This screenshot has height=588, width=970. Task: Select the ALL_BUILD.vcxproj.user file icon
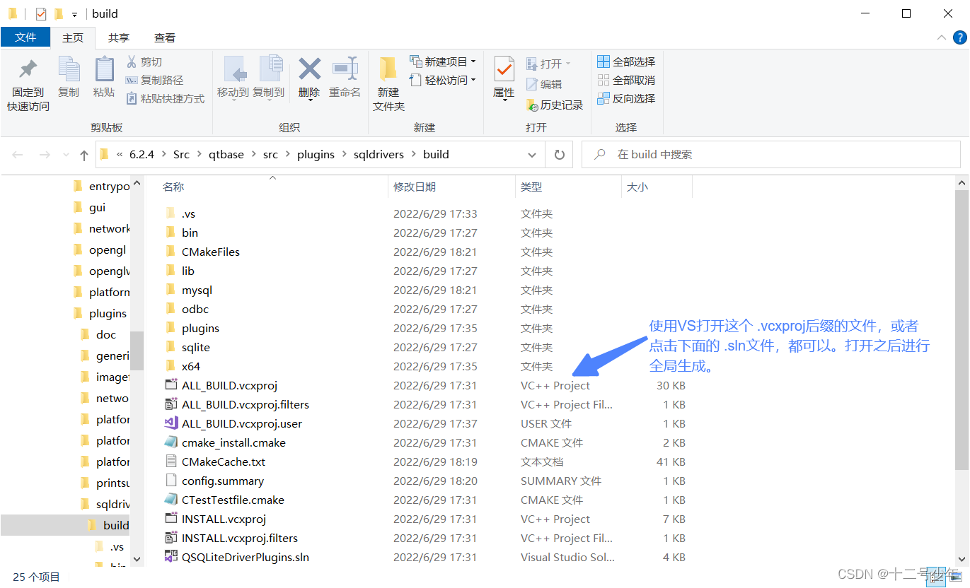171,423
